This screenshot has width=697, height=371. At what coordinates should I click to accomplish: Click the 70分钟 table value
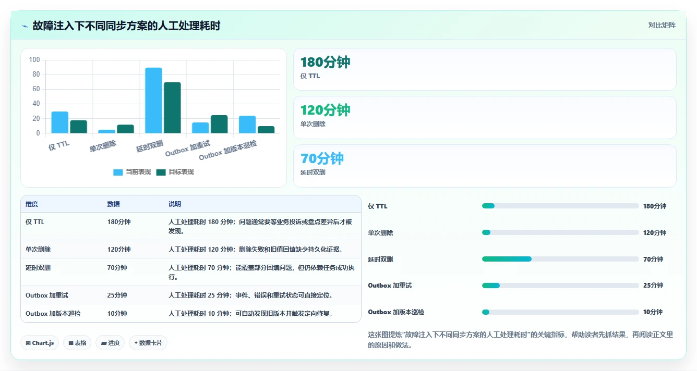coord(117,268)
